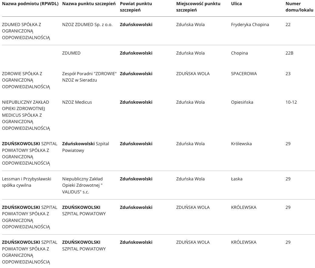
Task: Click the "Nazwa punktu szczepień" column header
Action: point(89,4)
